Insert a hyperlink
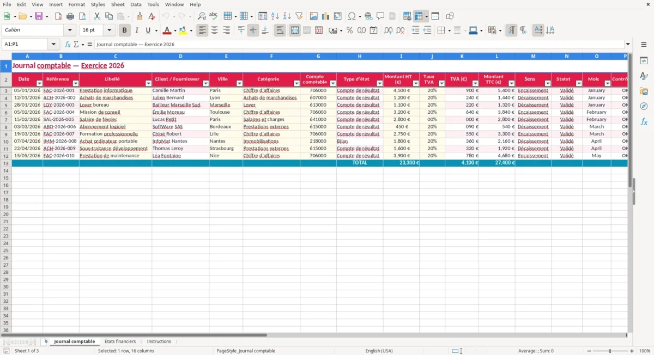This screenshot has width=654, height=355. click(x=369, y=16)
